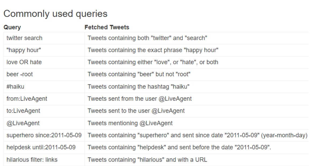Screen dimensions: 317x166
Task: Click the "helpdesk until:2011-05-09" query
Action: 41,147
